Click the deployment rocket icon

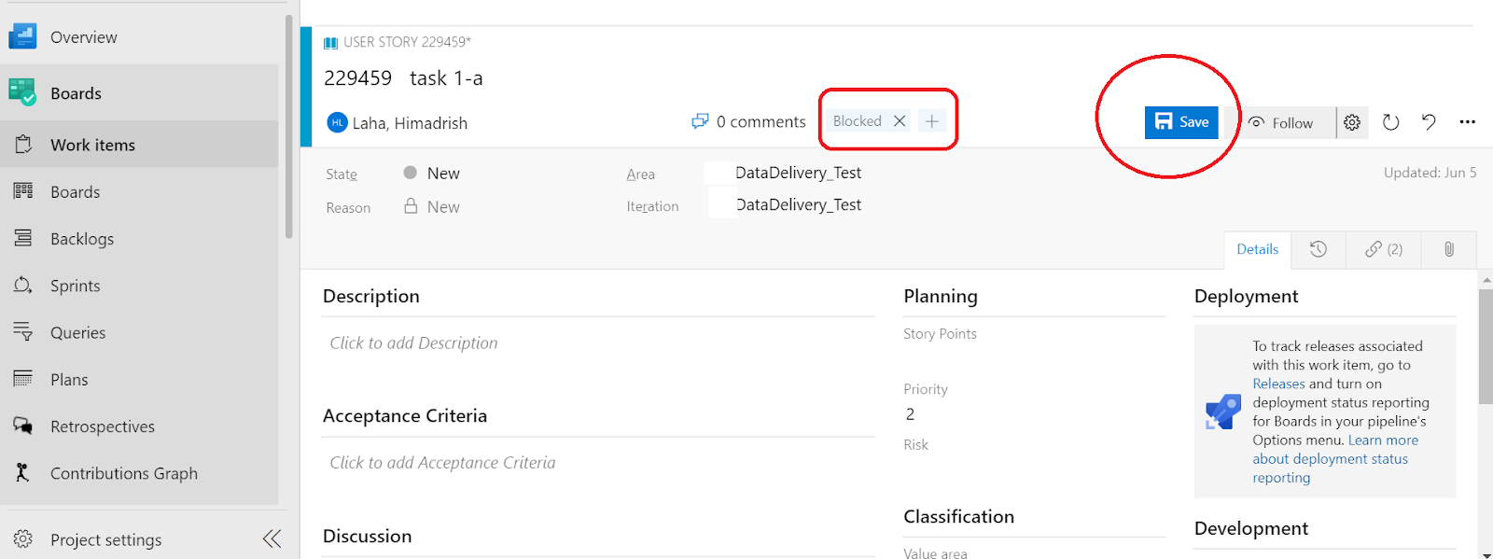click(1223, 412)
